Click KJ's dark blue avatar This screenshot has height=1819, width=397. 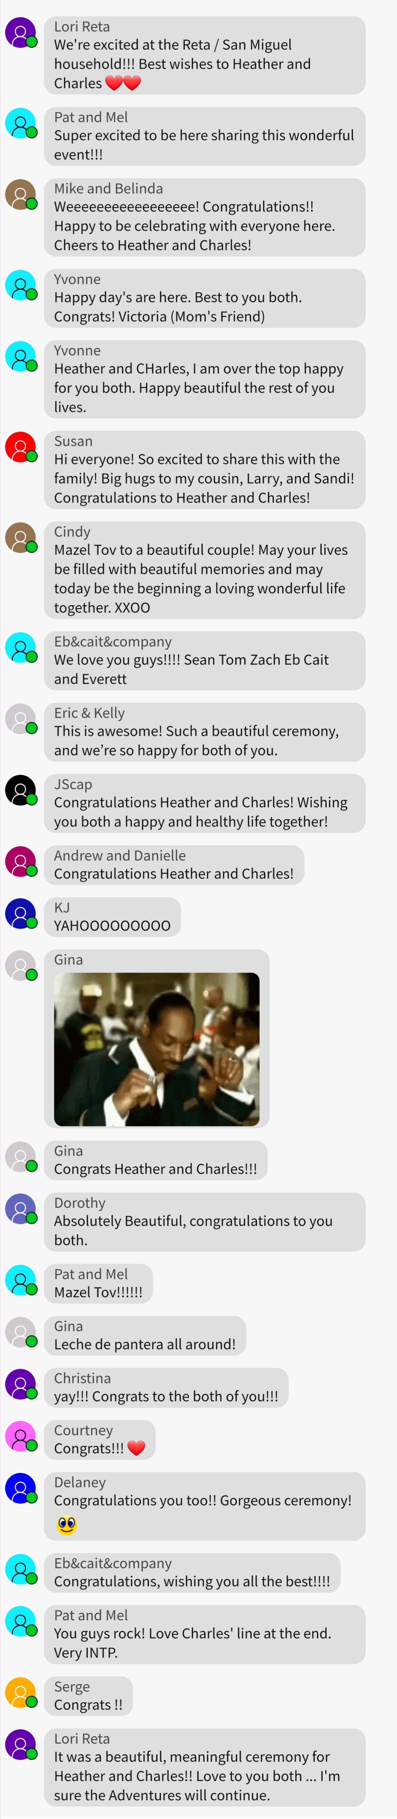20,914
